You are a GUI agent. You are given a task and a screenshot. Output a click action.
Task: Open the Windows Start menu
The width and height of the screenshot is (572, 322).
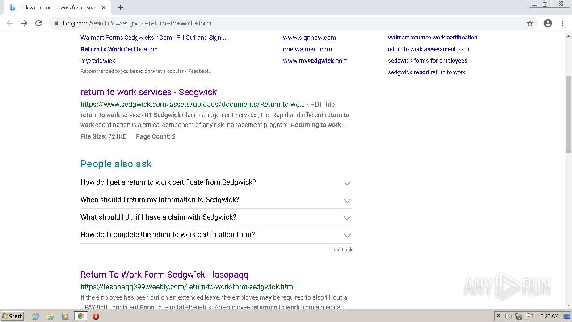pyautogui.click(x=12, y=316)
